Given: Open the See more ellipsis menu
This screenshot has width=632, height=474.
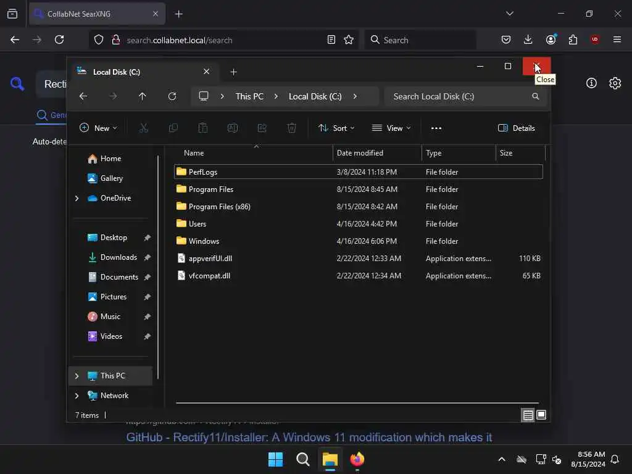Looking at the screenshot, I should [436, 128].
